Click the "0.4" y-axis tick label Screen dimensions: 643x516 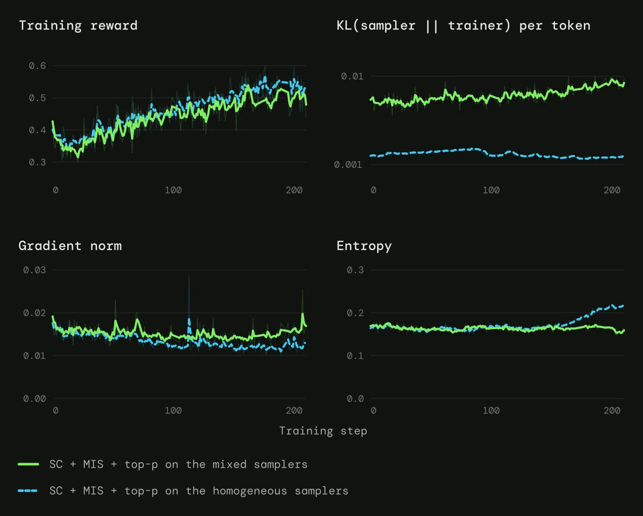pos(37,130)
